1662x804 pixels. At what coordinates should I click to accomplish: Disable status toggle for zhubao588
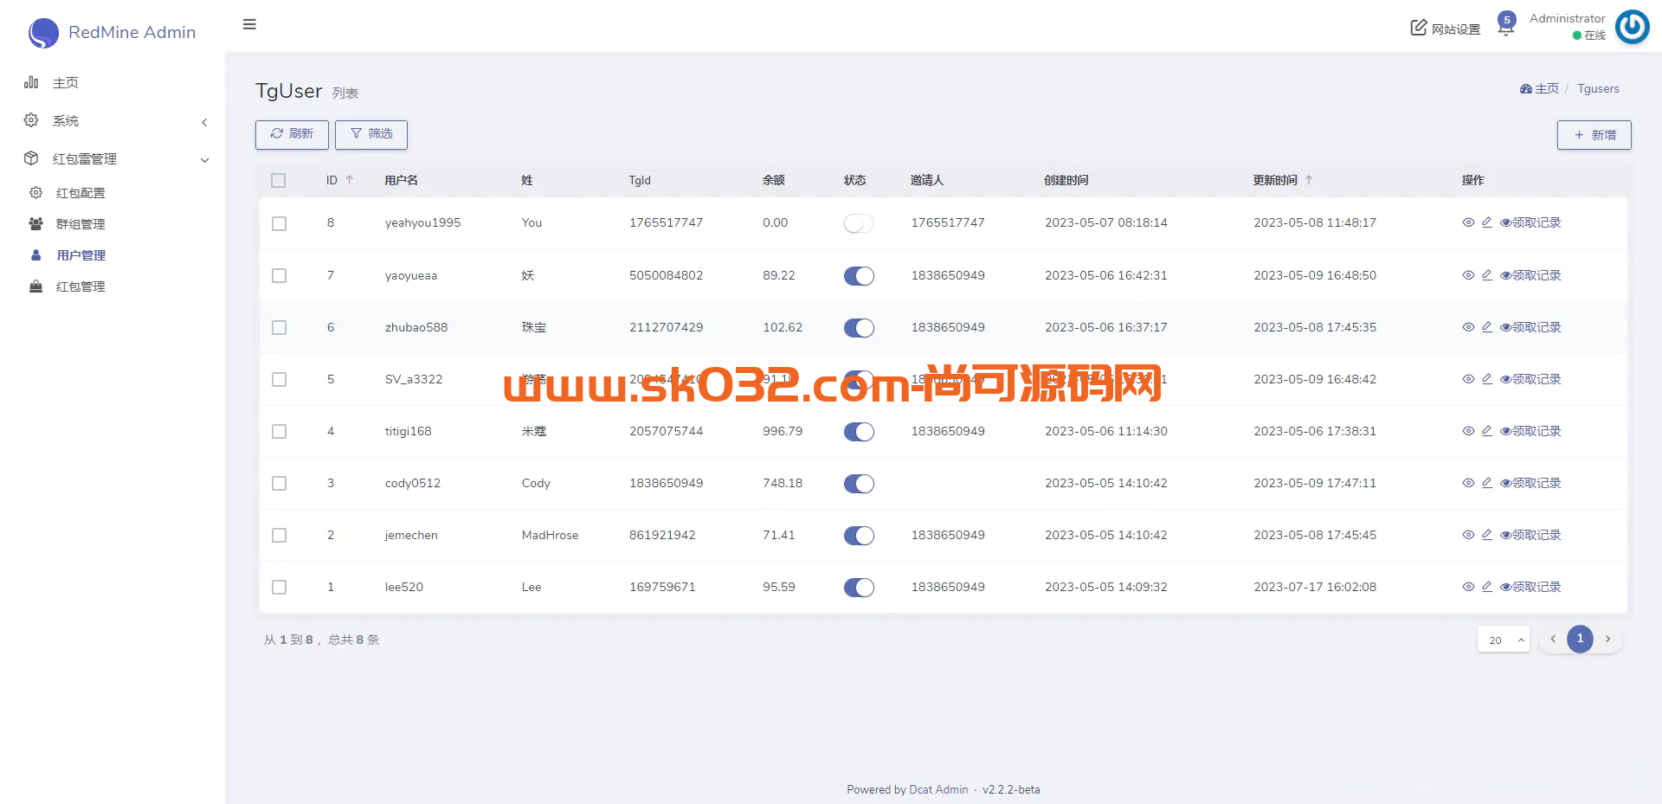[859, 327]
